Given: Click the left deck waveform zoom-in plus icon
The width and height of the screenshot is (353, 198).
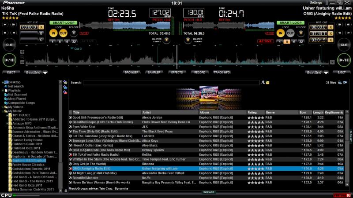Looking at the screenshot, I should coord(22,52).
